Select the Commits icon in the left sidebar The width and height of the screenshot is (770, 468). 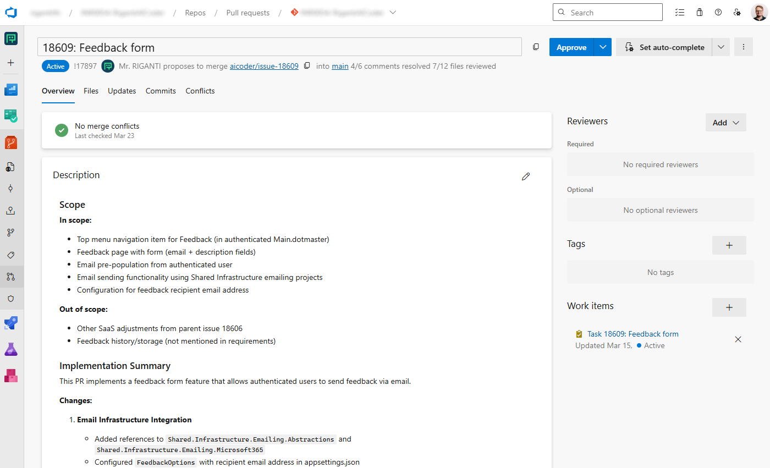12,188
